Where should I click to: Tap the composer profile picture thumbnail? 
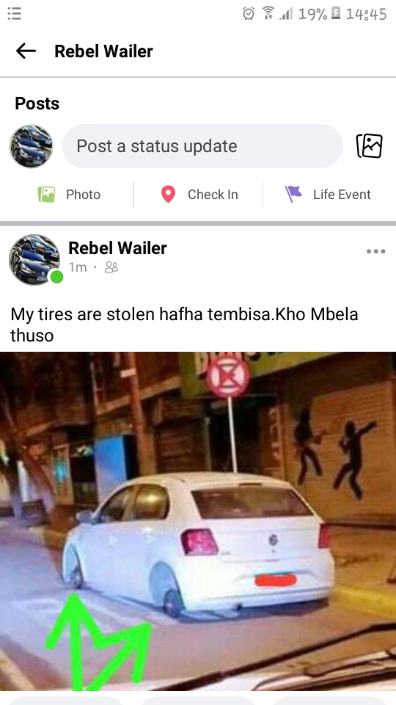point(31,146)
